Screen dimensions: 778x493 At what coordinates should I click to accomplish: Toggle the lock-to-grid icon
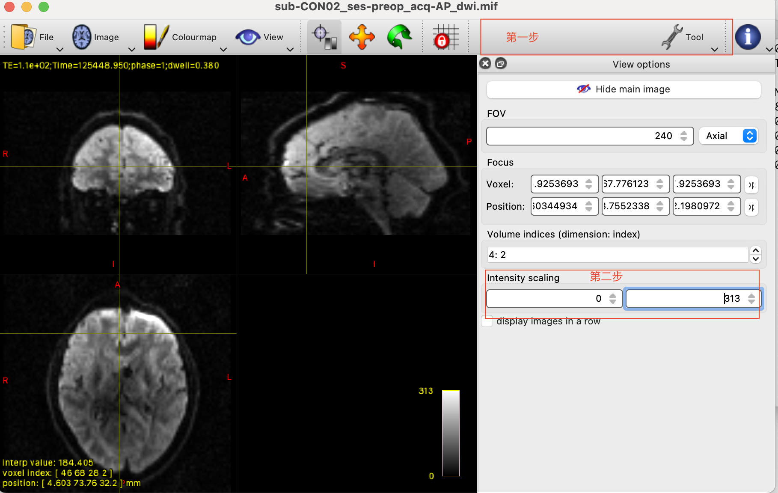pos(445,37)
